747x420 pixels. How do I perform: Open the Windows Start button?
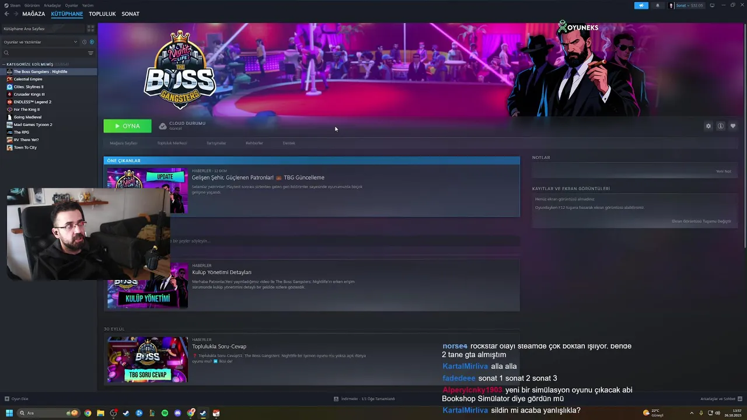pyautogui.click(x=9, y=413)
